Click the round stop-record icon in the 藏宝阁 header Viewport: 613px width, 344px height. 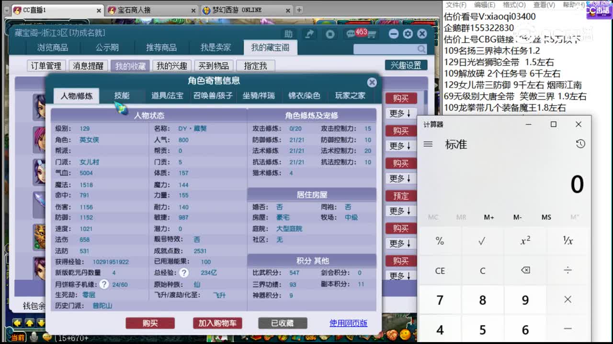(330, 34)
